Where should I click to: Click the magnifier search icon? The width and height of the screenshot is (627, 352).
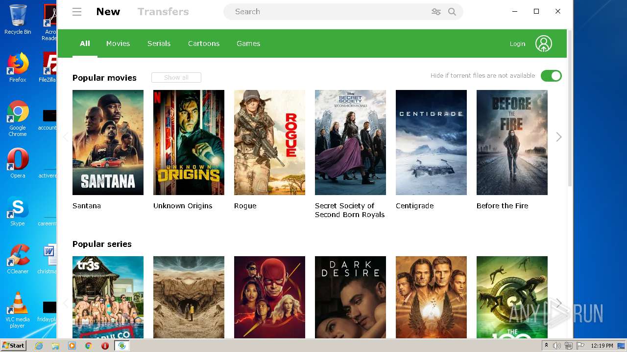tap(452, 12)
